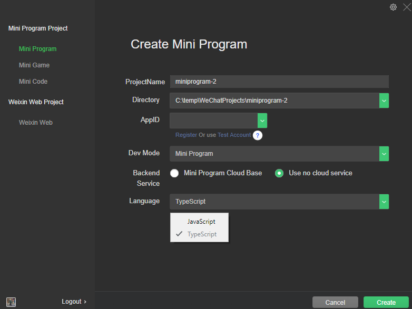Choose JavaScript from the language list
The image size is (412, 309).
(201, 222)
